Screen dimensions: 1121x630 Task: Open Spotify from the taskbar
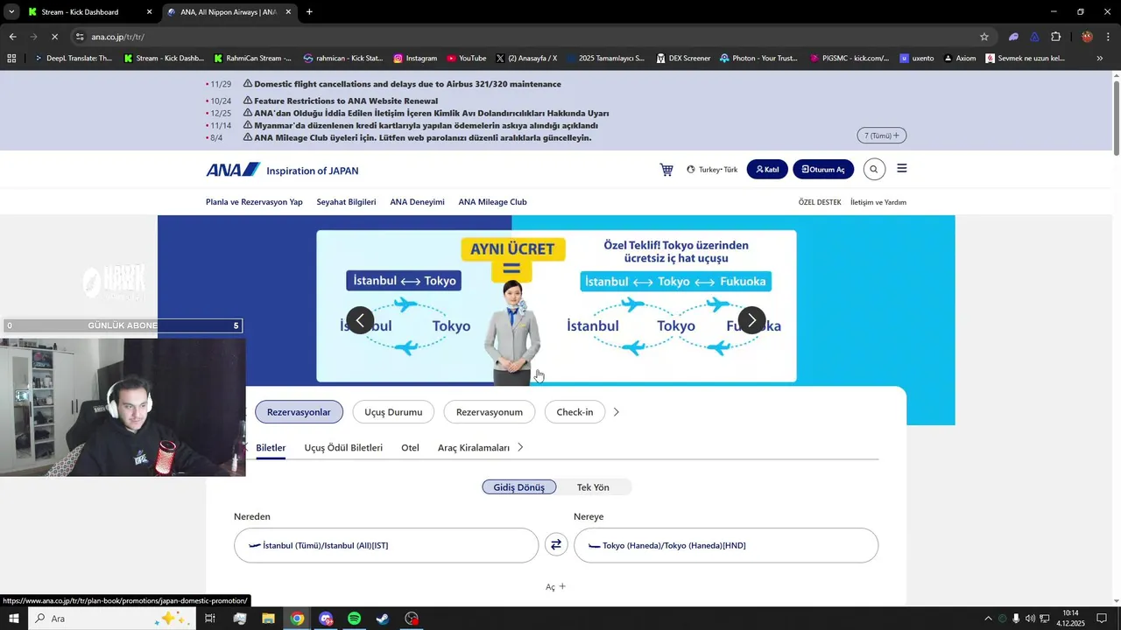[x=354, y=619]
